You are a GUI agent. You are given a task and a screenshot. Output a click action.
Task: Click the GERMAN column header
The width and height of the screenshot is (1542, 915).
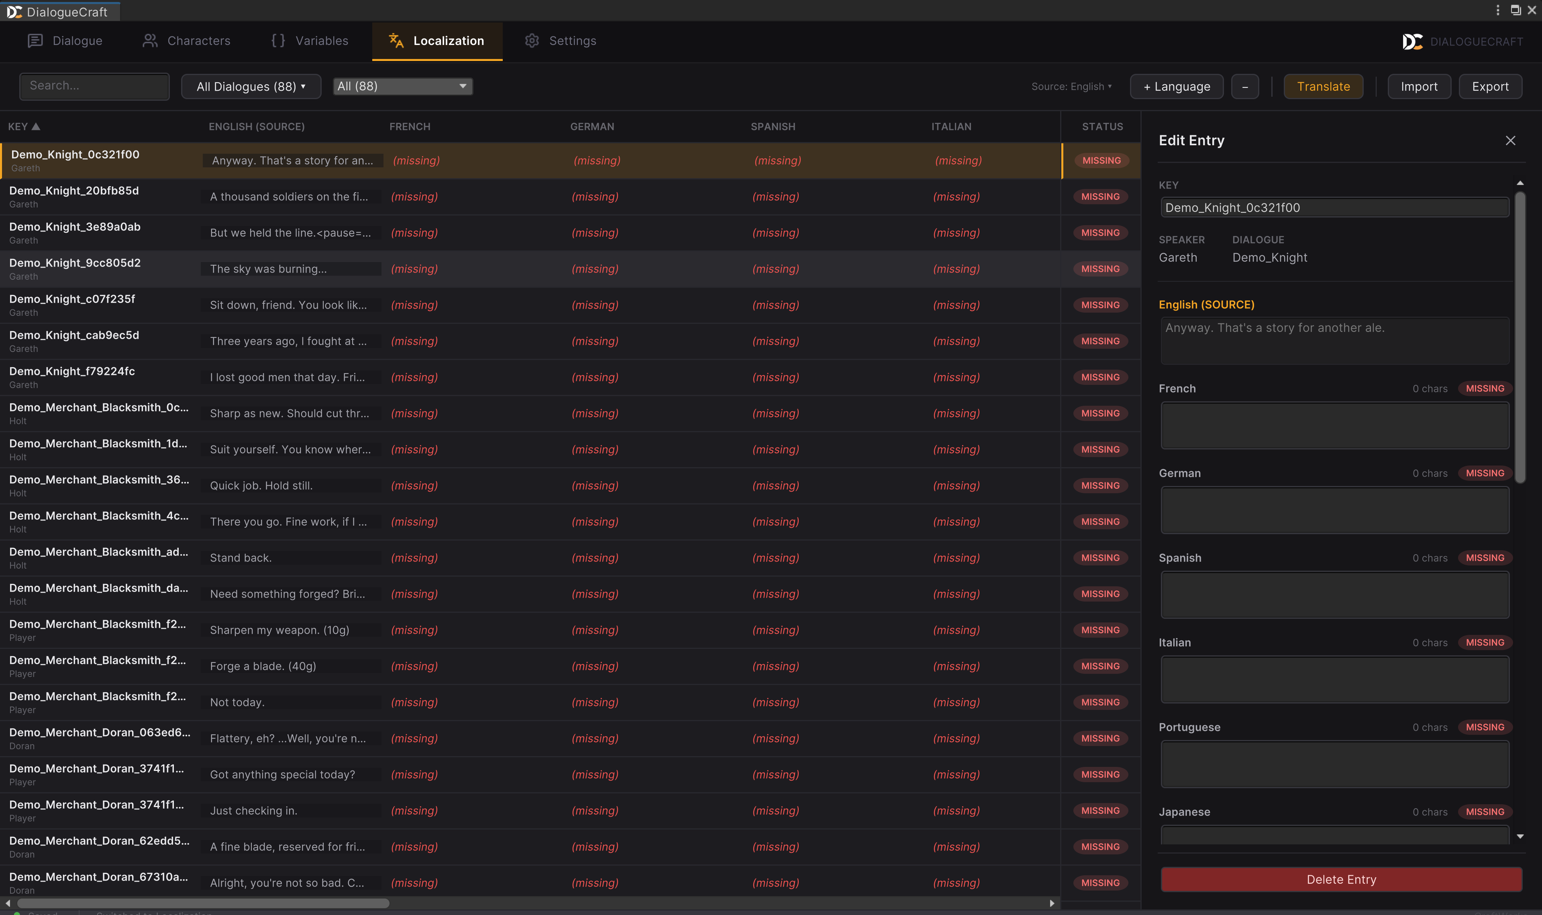(592, 126)
